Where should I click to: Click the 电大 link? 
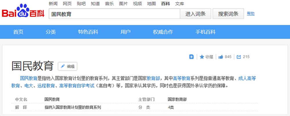point(29,86)
